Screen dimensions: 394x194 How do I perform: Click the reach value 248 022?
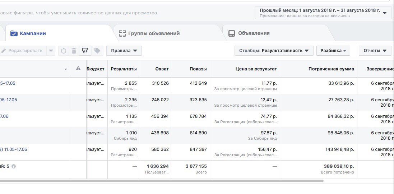pyautogui.click(x=160, y=100)
